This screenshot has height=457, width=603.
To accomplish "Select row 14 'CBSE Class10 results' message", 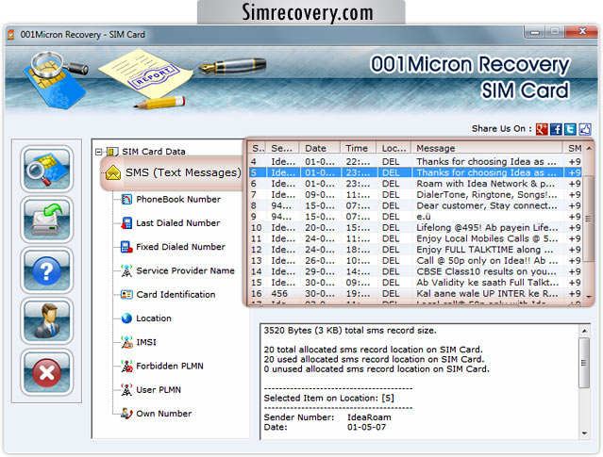I will click(415, 271).
